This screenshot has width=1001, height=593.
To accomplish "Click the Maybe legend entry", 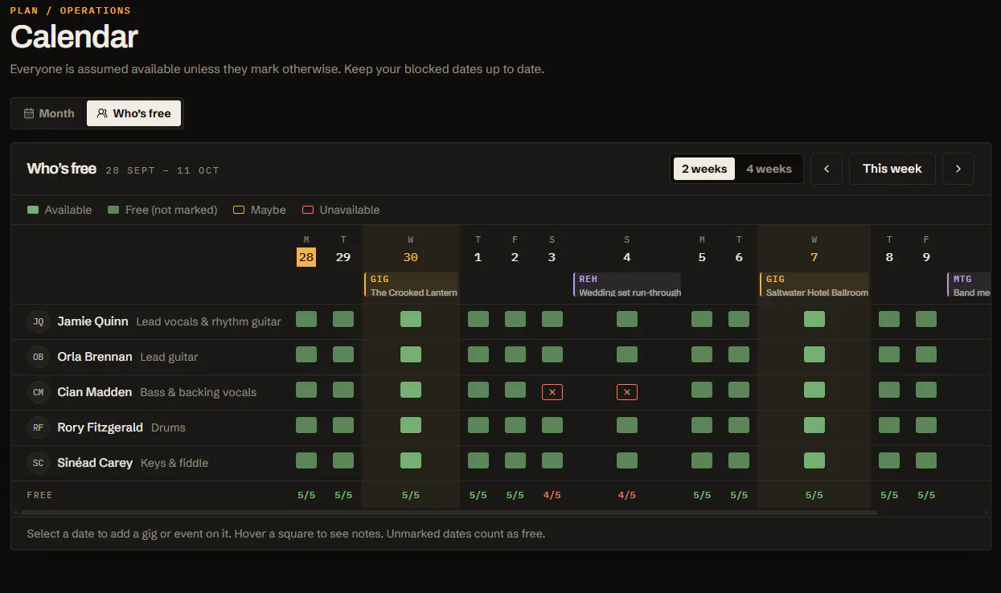I will coord(260,210).
